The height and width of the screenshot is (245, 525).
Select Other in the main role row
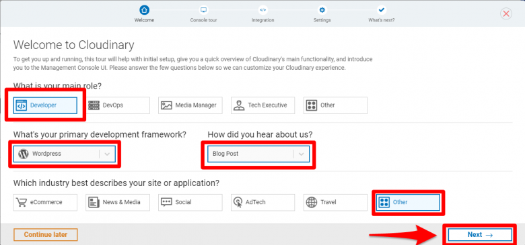[335, 105]
